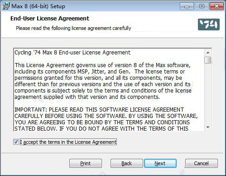Click the empty scrollbar track below thumb
The image size is (226, 176).
[x=208, y=94]
